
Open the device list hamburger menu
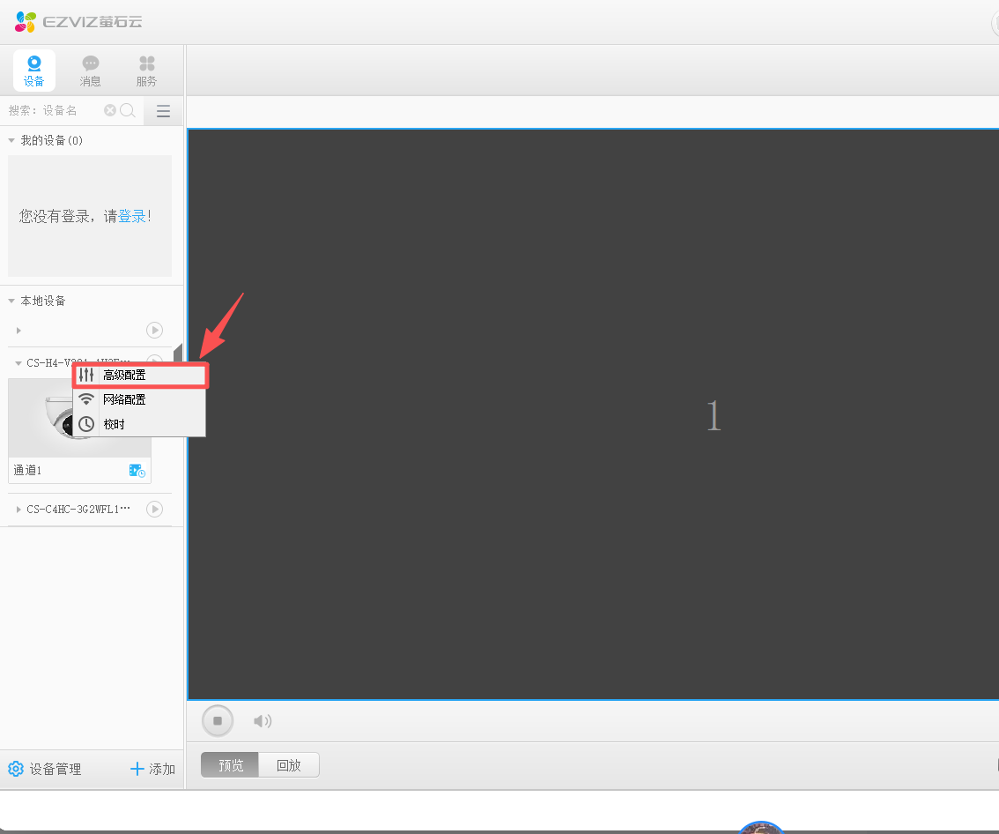point(163,111)
